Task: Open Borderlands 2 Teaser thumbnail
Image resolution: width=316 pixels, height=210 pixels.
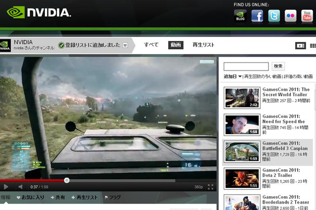Action: (242, 202)
